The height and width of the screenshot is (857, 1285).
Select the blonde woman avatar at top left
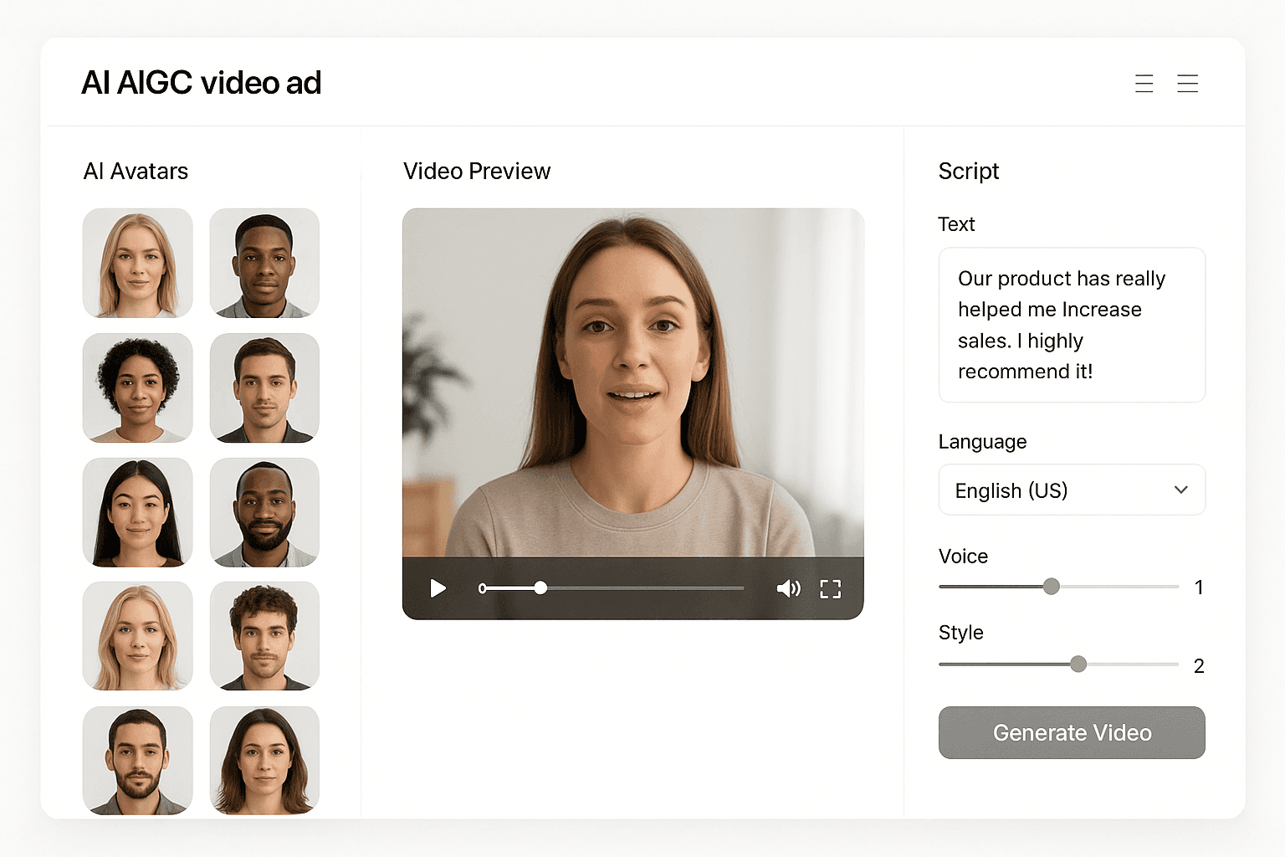click(137, 263)
